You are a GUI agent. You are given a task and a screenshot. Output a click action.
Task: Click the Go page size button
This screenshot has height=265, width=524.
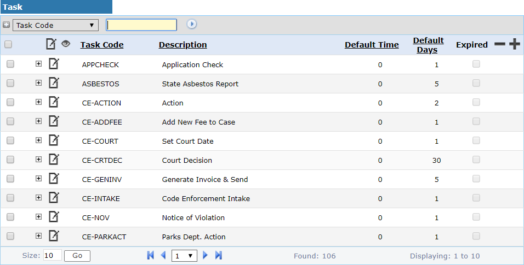(77, 256)
